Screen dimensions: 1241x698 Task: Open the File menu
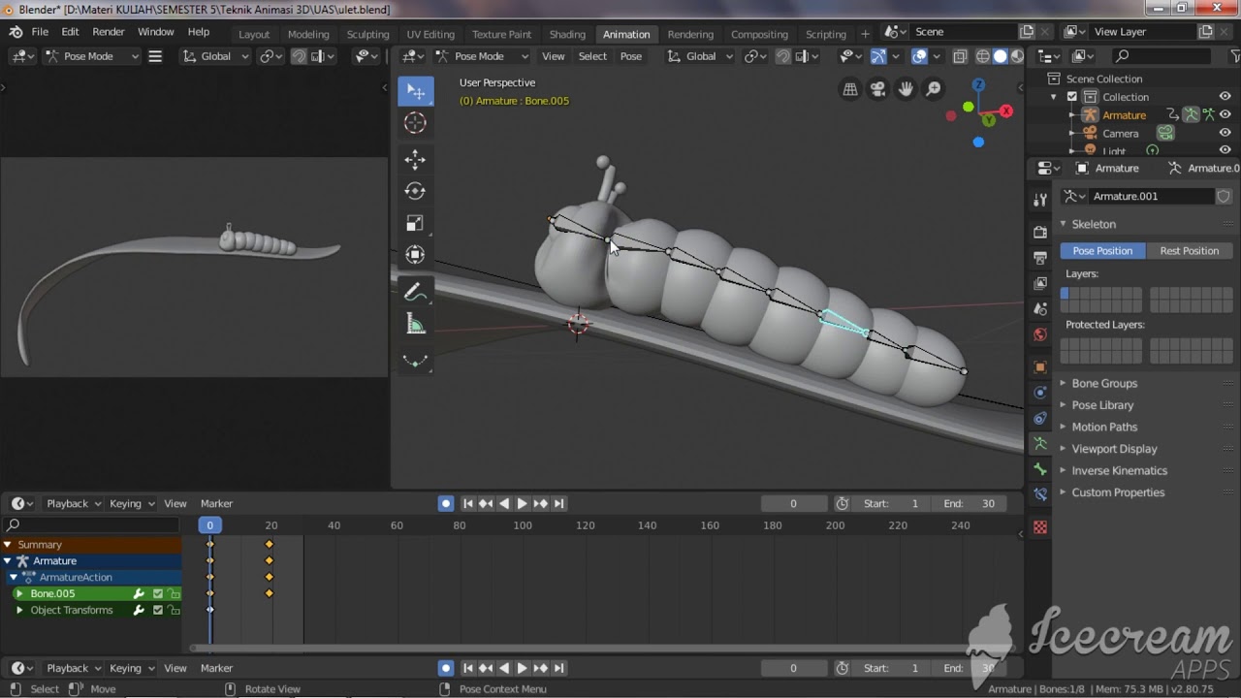40,32
